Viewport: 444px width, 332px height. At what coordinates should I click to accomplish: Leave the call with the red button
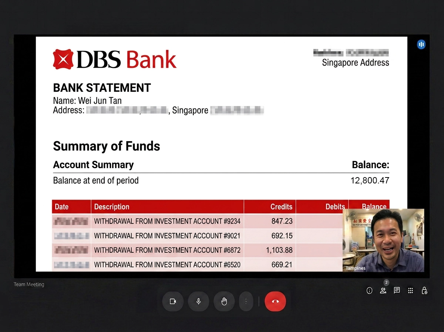(x=275, y=301)
